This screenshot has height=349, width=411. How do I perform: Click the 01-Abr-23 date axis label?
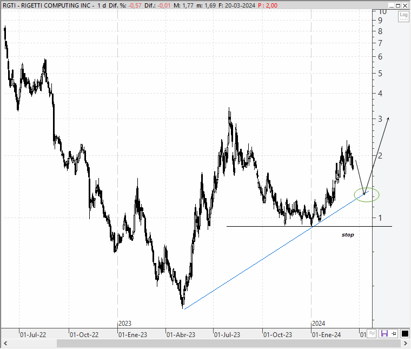click(x=181, y=335)
